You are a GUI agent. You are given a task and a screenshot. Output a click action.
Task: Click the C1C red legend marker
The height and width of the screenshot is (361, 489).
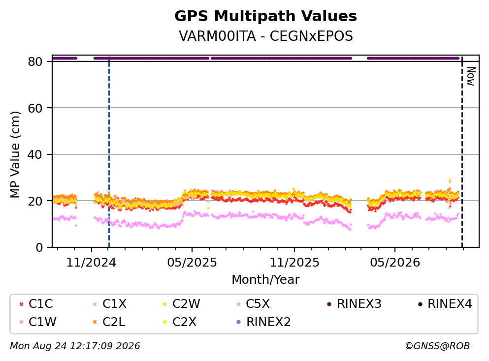(x=22, y=304)
